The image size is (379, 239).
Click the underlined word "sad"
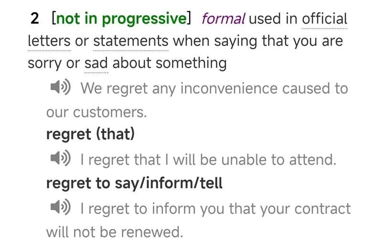tap(96, 63)
